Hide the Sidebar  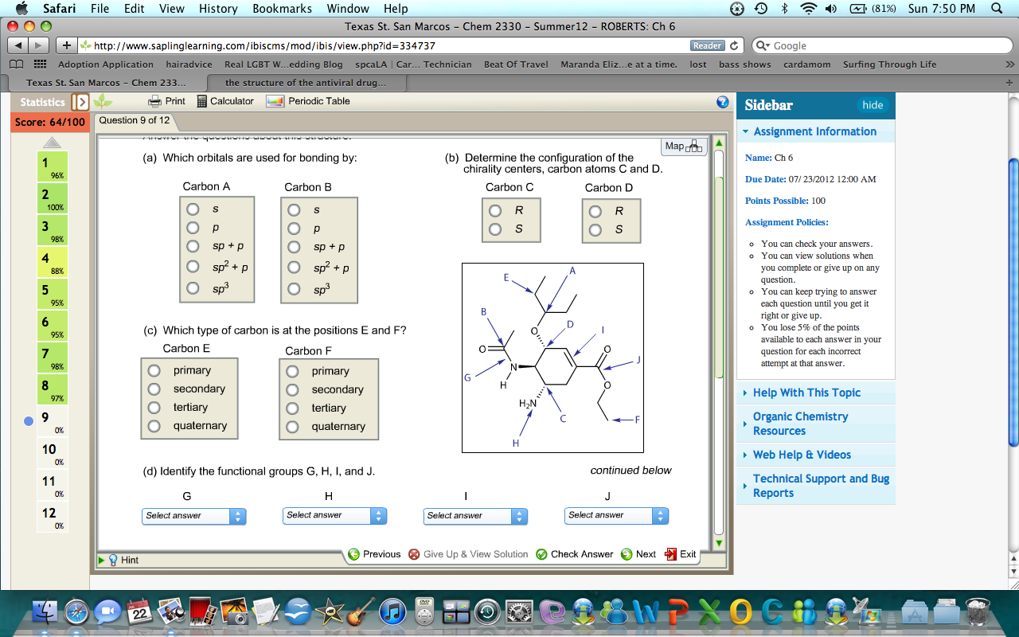pos(873,105)
